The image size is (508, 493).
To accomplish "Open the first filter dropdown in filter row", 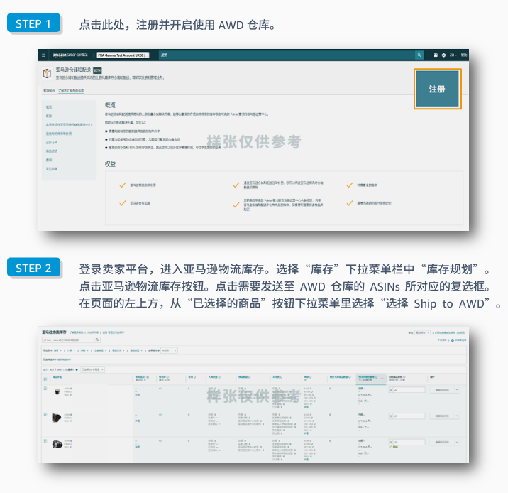I will click(x=57, y=350).
